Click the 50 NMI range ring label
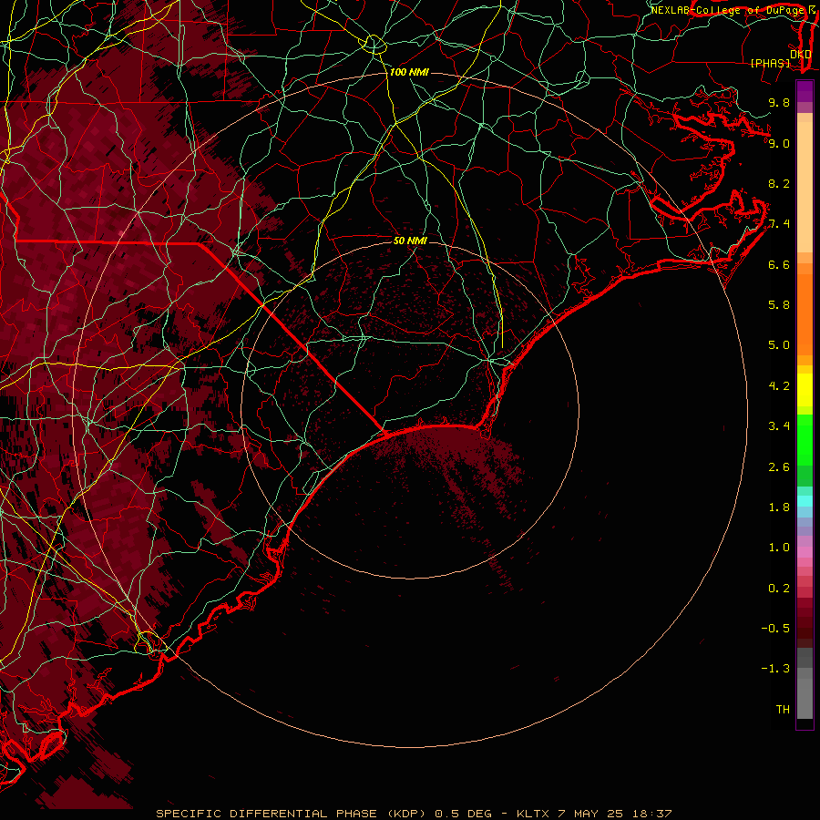The image size is (820, 820). pos(410,241)
